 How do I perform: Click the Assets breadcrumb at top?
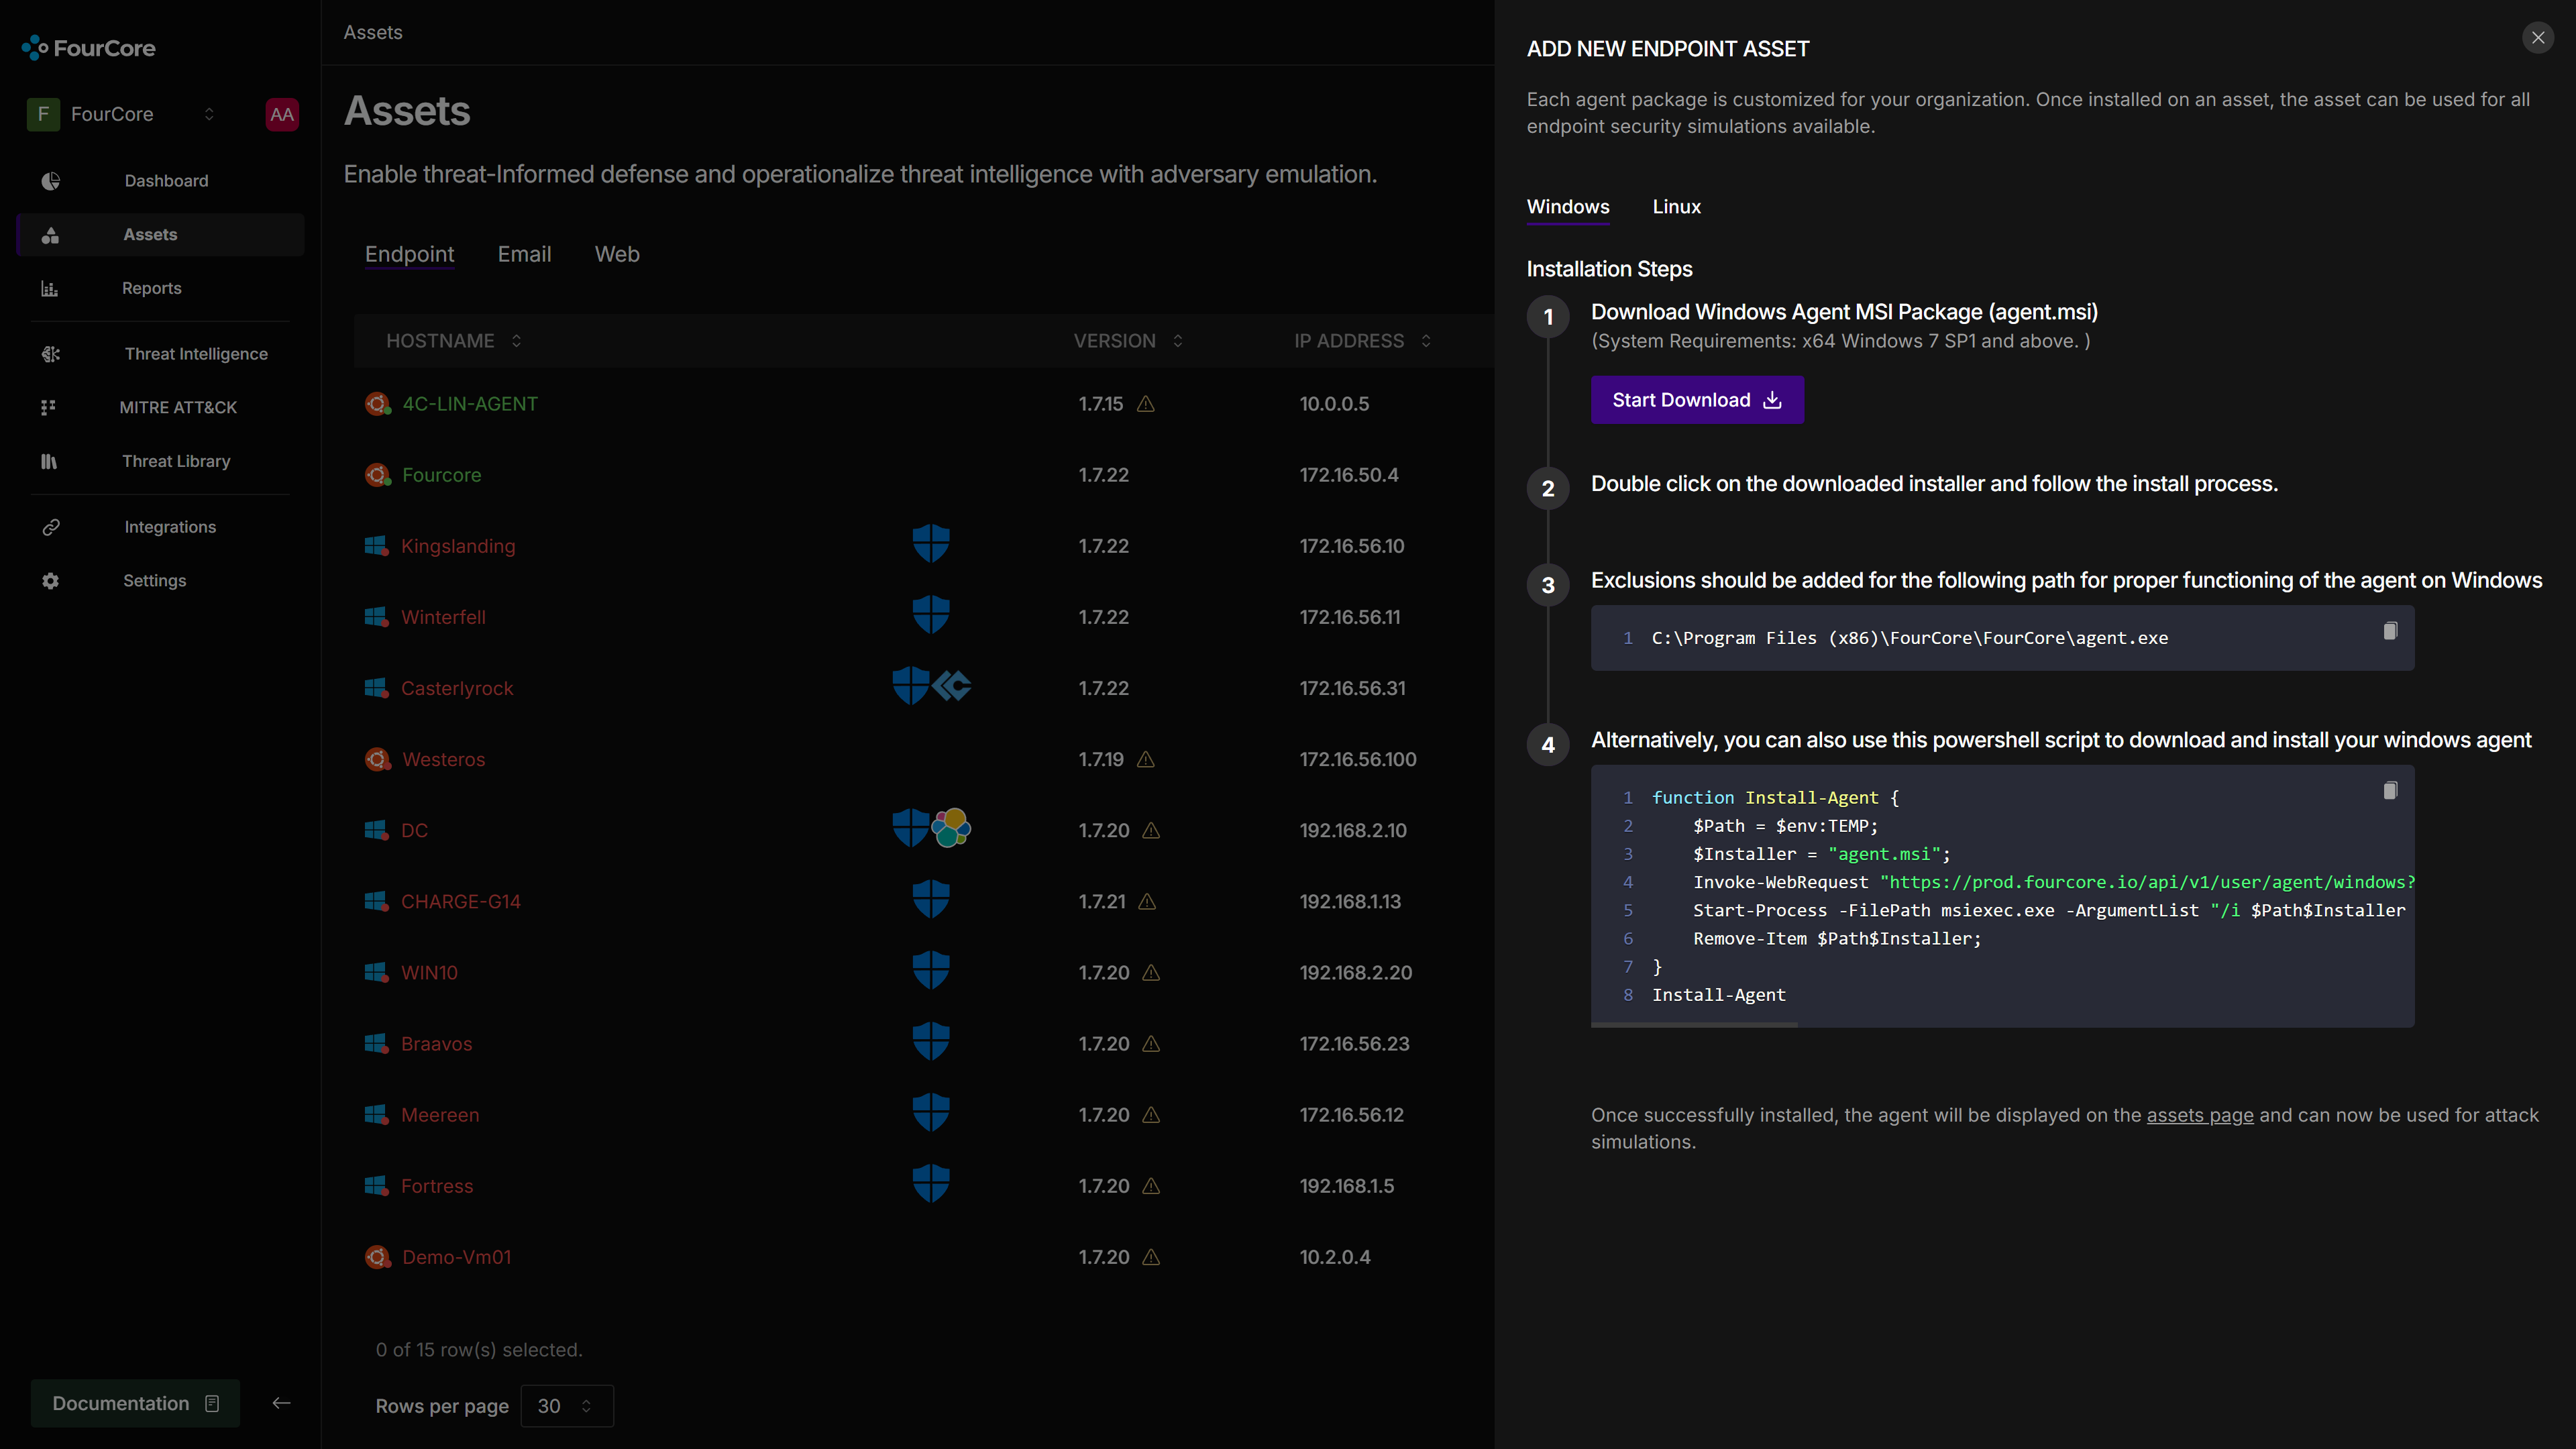coord(373,32)
